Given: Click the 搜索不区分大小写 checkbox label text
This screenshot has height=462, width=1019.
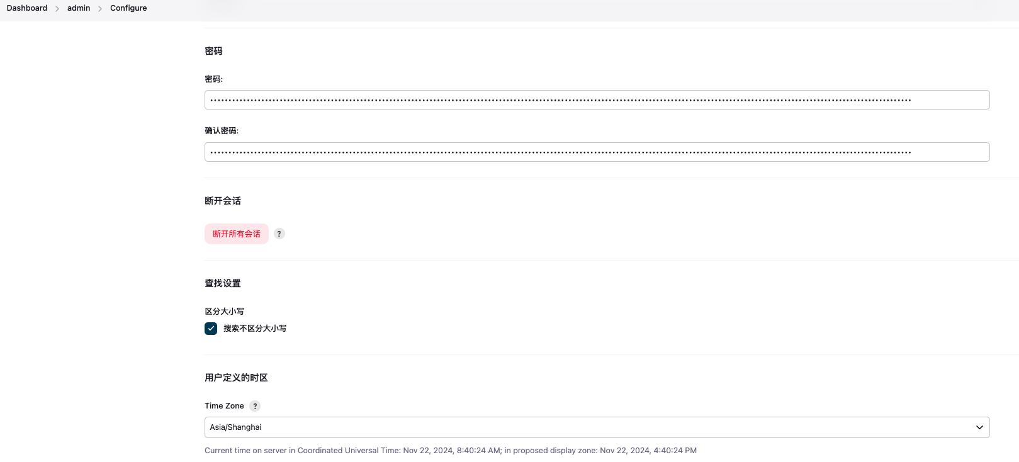Looking at the screenshot, I should point(255,329).
